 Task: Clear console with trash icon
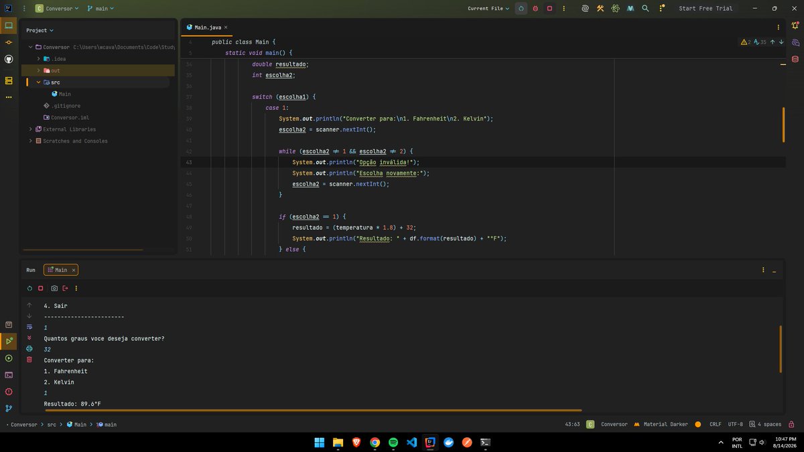(x=29, y=360)
